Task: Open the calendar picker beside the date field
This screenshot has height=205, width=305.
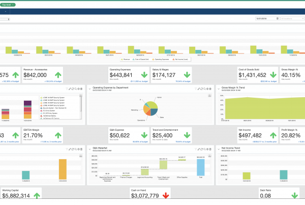Action: pyautogui.click(x=277, y=18)
